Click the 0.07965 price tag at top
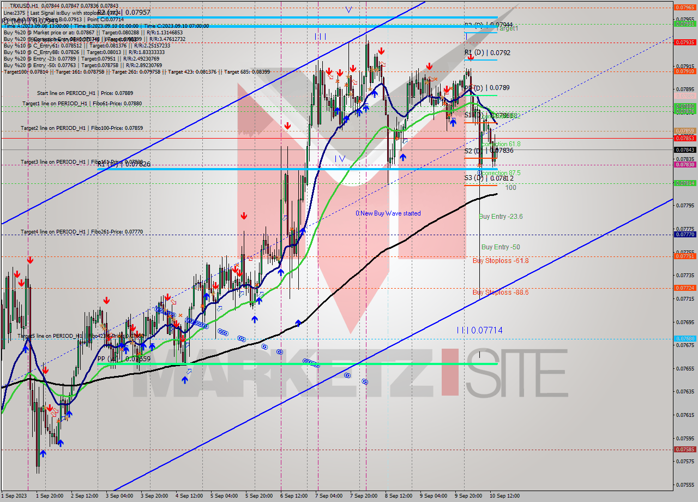Image resolution: width=698 pixels, height=502 pixels. (684, 8)
